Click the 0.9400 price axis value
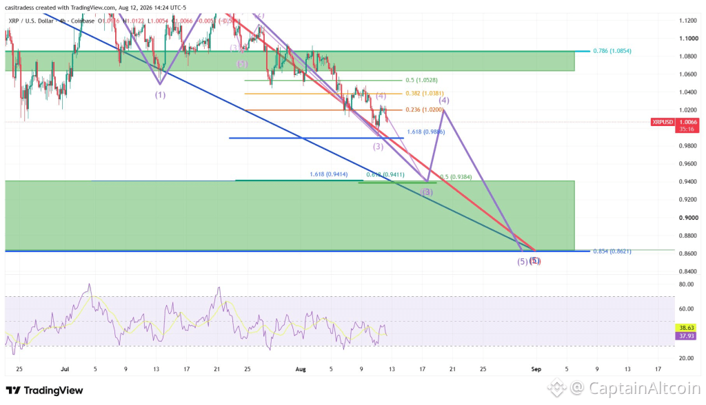The image size is (706, 405). 689,182
